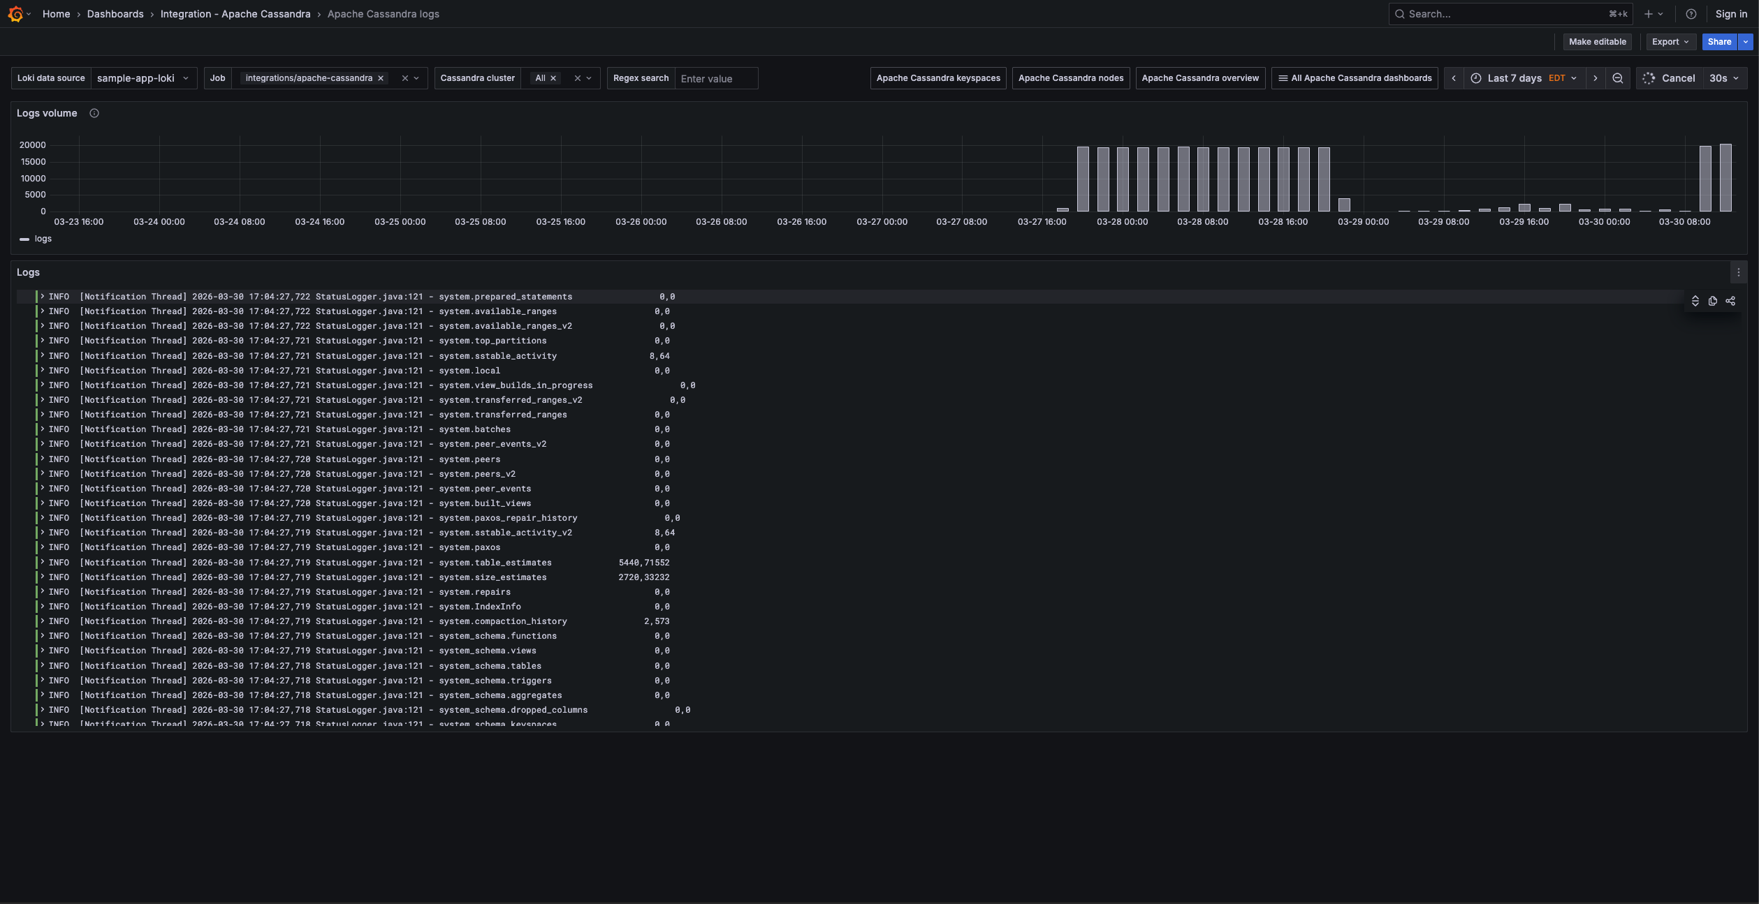
Task: Click the share log line icon
Action: point(1730,301)
